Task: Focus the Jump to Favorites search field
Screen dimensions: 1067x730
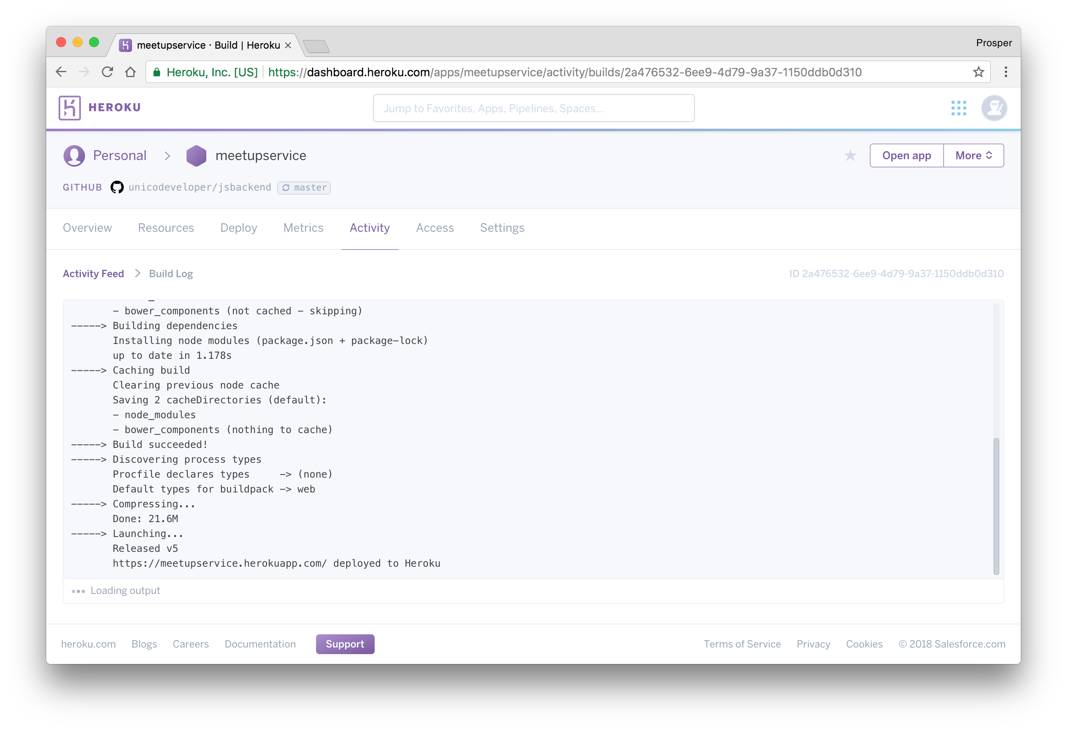Action: 533,108
